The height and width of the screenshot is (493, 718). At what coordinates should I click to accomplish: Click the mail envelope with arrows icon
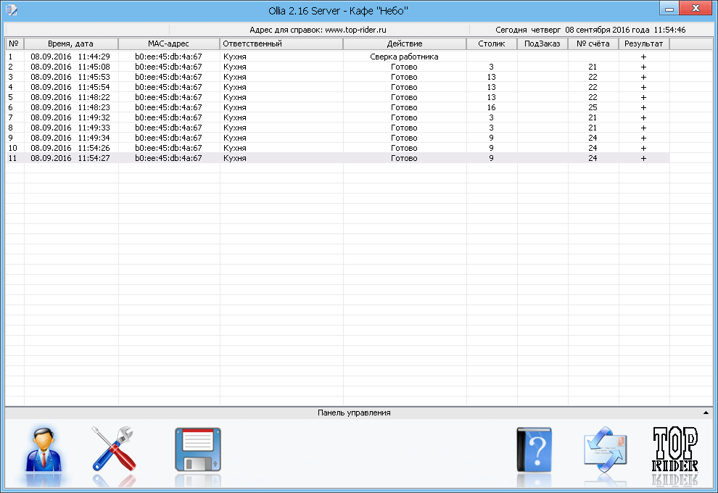pyautogui.click(x=605, y=451)
